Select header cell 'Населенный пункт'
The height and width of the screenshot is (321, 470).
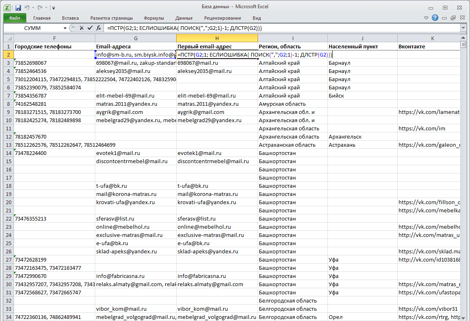(362, 47)
